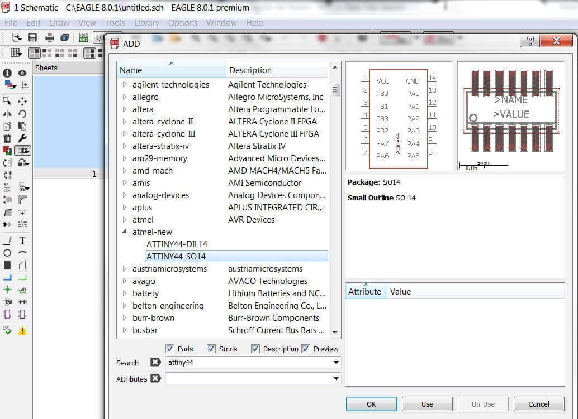578x419 pixels.
Task: Select the Mirror tool
Action: coord(7,113)
